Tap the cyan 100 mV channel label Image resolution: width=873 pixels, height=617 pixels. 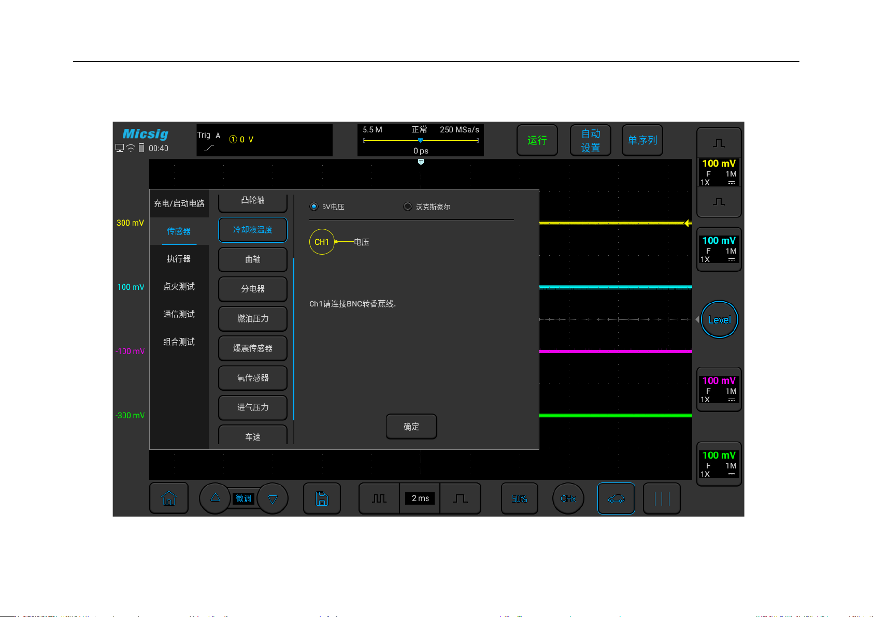(x=131, y=287)
